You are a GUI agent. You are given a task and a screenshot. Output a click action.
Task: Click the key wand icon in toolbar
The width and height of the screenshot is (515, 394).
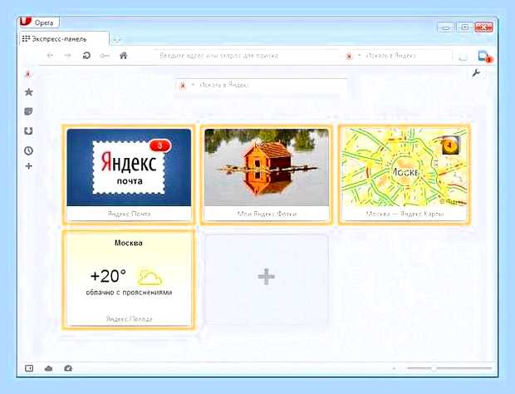click(x=105, y=56)
